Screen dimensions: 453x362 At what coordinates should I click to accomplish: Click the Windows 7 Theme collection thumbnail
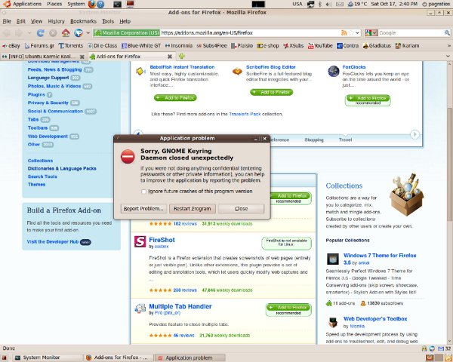pyautogui.click(x=333, y=259)
